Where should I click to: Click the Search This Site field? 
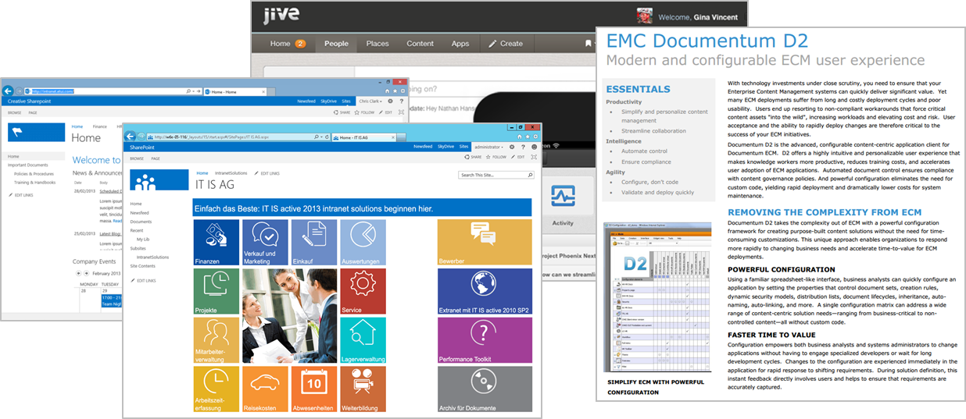489,175
